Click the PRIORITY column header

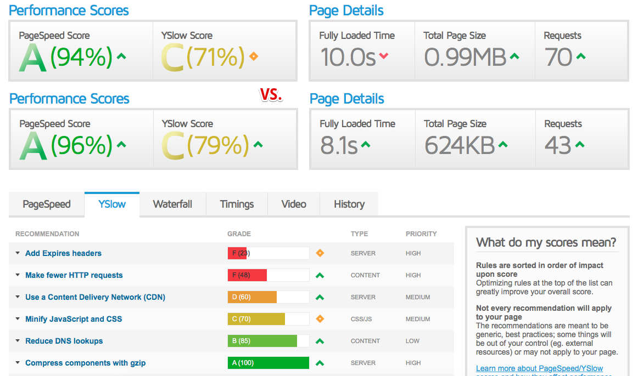(421, 234)
